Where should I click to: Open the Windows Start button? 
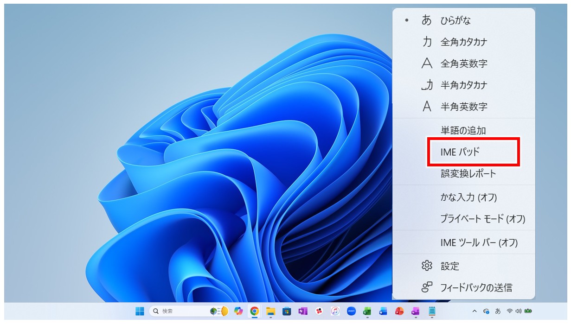pos(139,311)
